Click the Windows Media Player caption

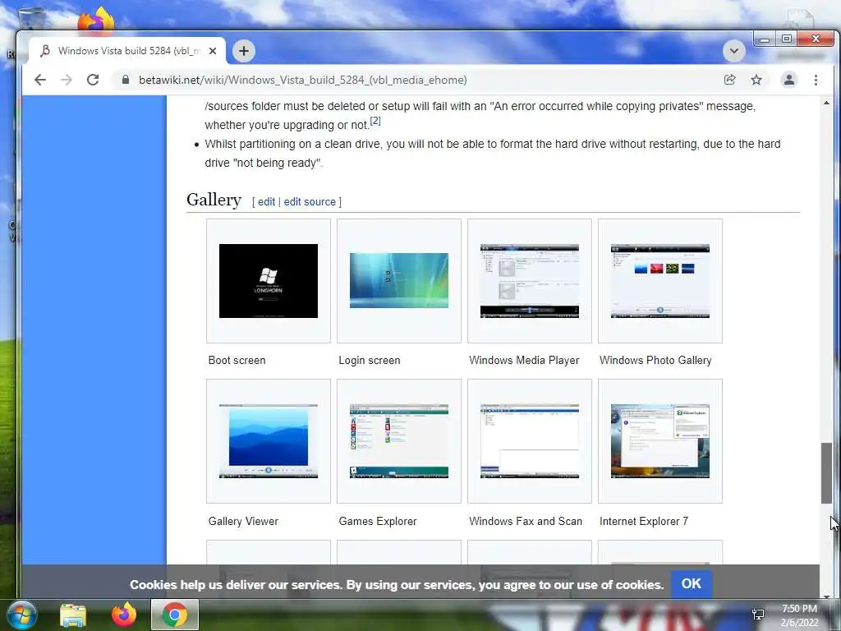click(x=524, y=361)
